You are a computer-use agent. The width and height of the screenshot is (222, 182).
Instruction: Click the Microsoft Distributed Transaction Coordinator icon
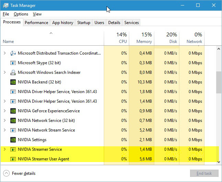[x=13, y=53]
